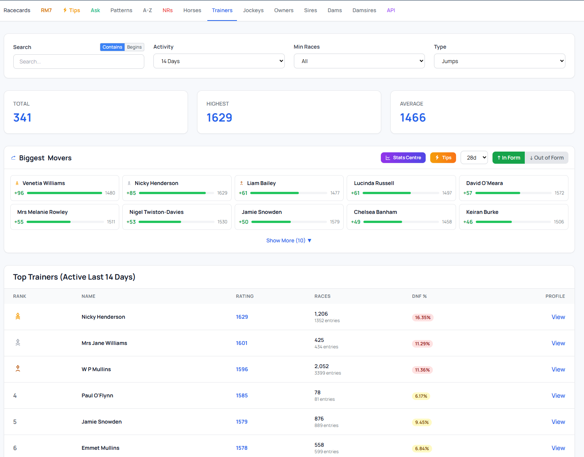View Mrs Jane Williams' profile

[558, 343]
